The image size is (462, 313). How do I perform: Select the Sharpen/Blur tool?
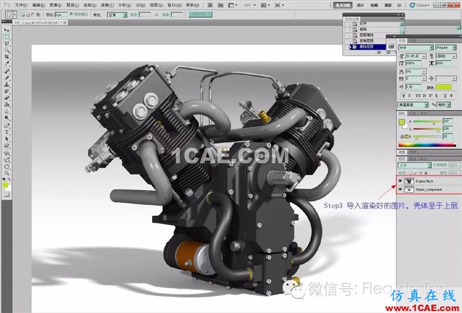[6, 112]
